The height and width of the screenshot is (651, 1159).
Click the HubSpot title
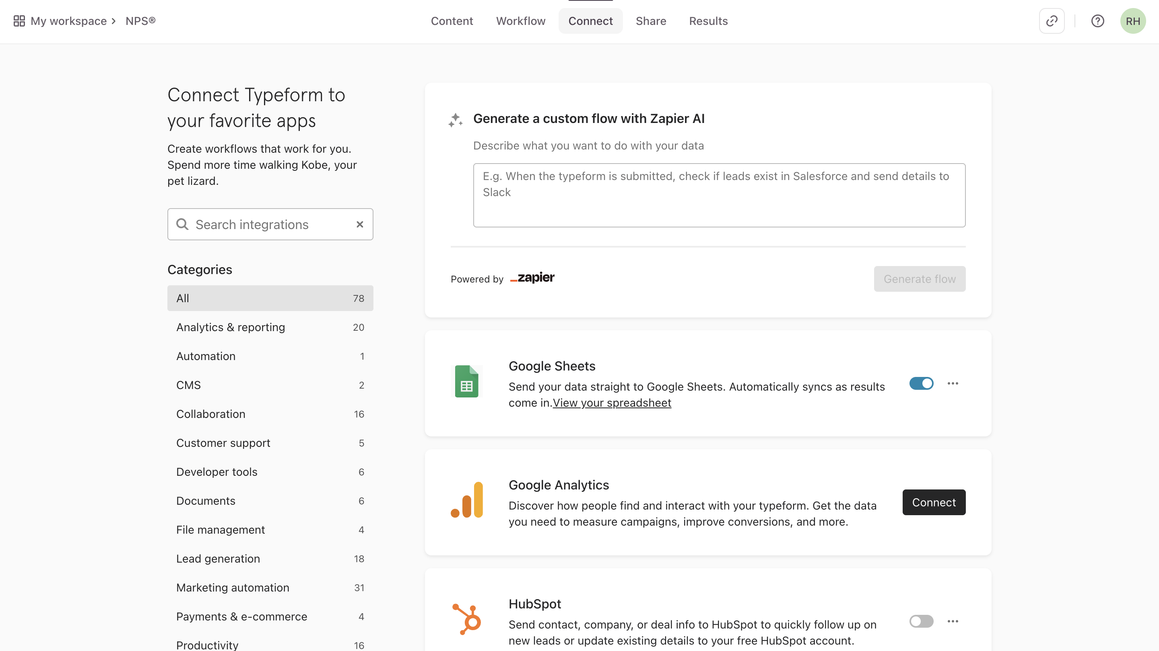[x=534, y=603]
